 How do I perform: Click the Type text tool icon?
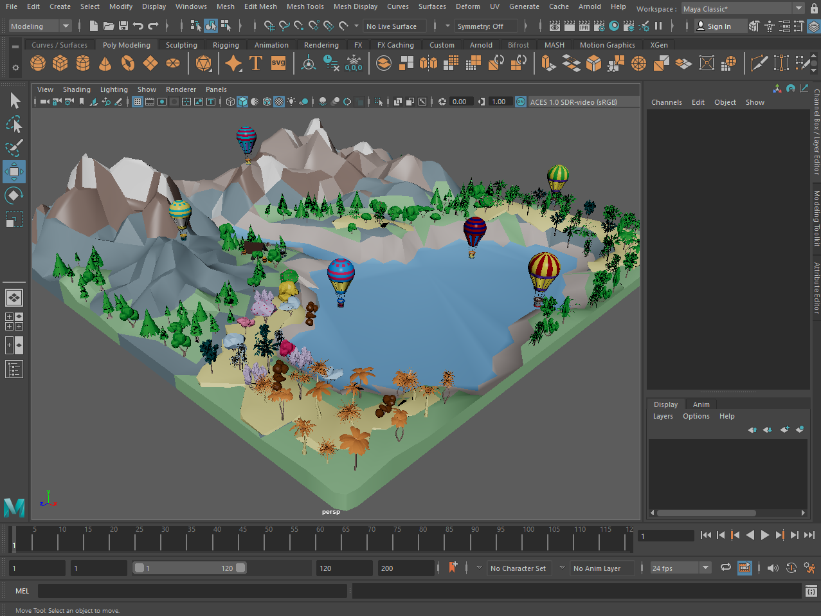pyautogui.click(x=256, y=63)
